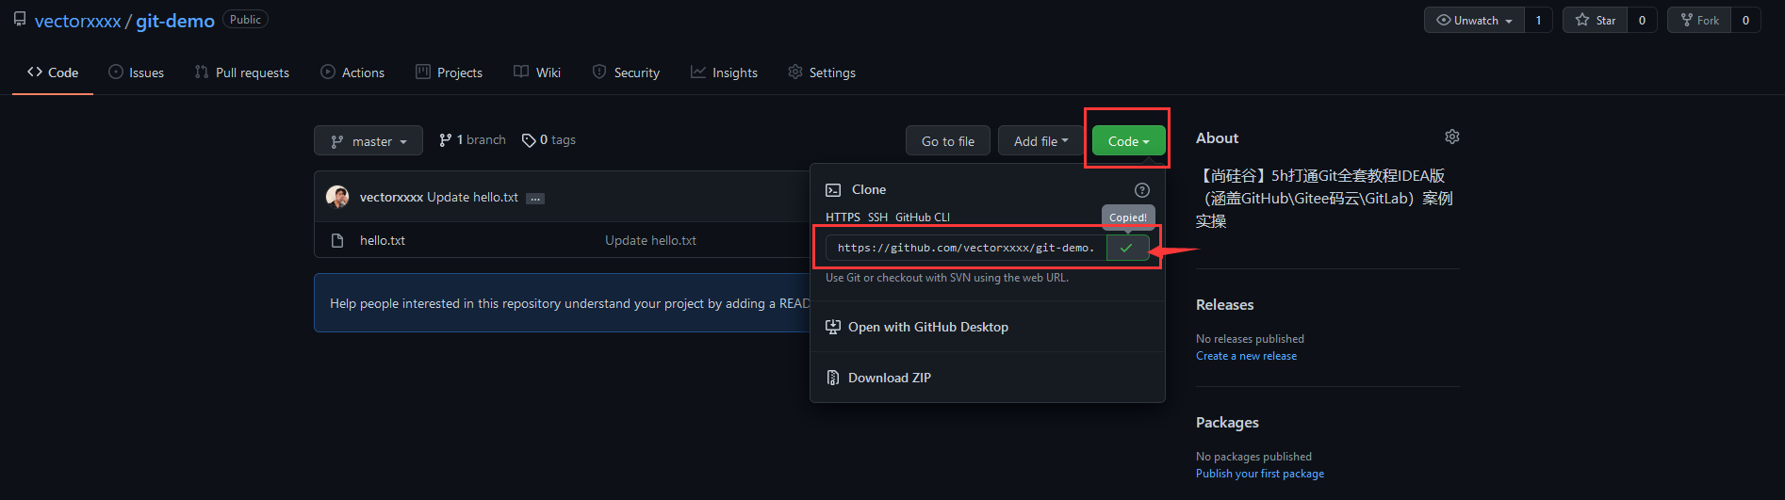Viewport: 1785px width, 500px height.
Task: Click the forks count 0
Action: (x=1745, y=20)
